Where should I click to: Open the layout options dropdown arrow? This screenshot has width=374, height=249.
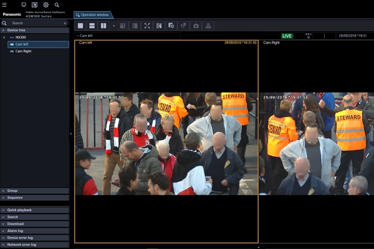point(114,26)
